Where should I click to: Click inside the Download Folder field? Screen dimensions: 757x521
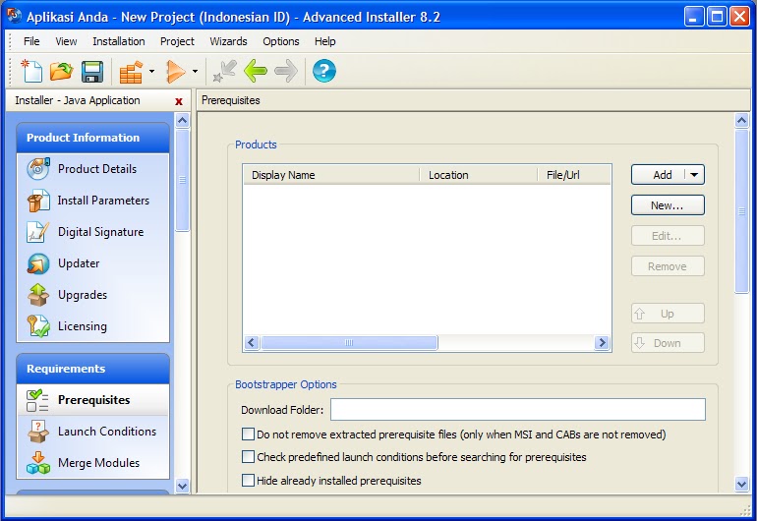click(x=517, y=410)
